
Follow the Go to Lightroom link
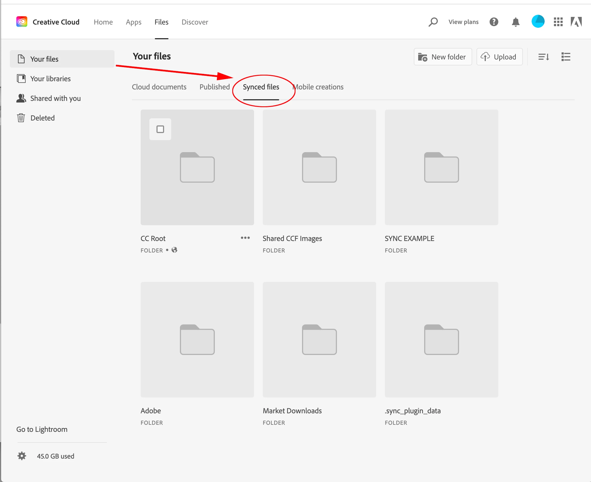click(42, 429)
